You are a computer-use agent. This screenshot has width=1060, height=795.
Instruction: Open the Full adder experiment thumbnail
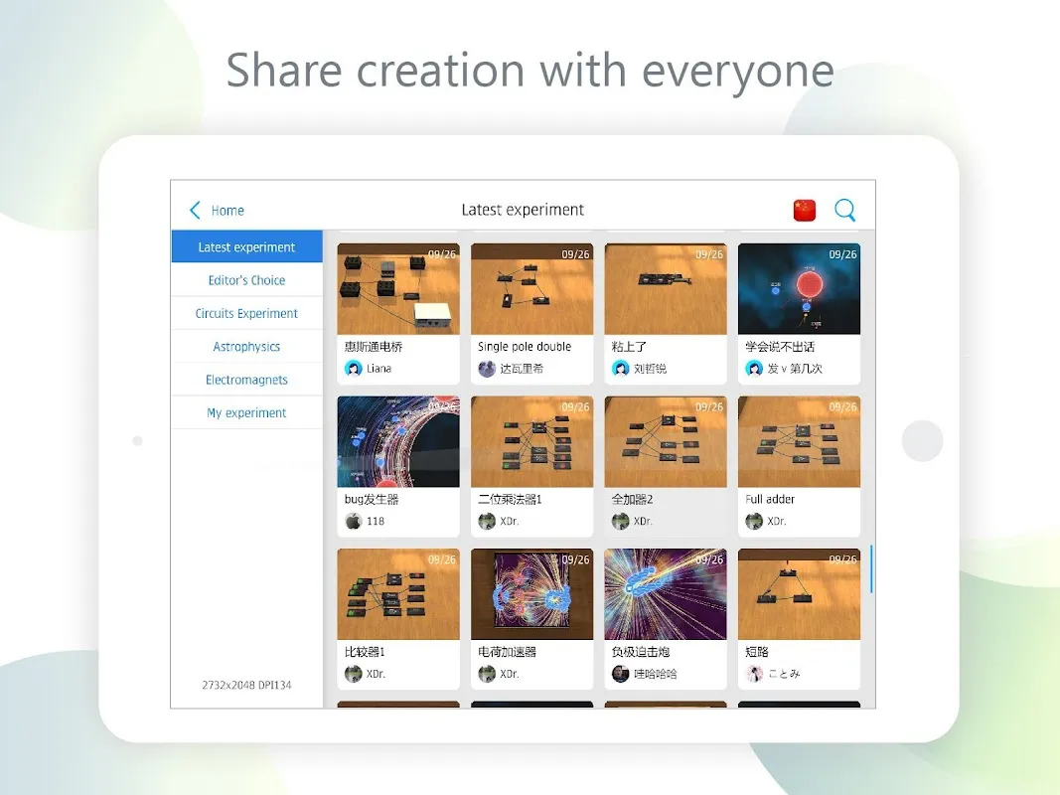click(x=799, y=442)
